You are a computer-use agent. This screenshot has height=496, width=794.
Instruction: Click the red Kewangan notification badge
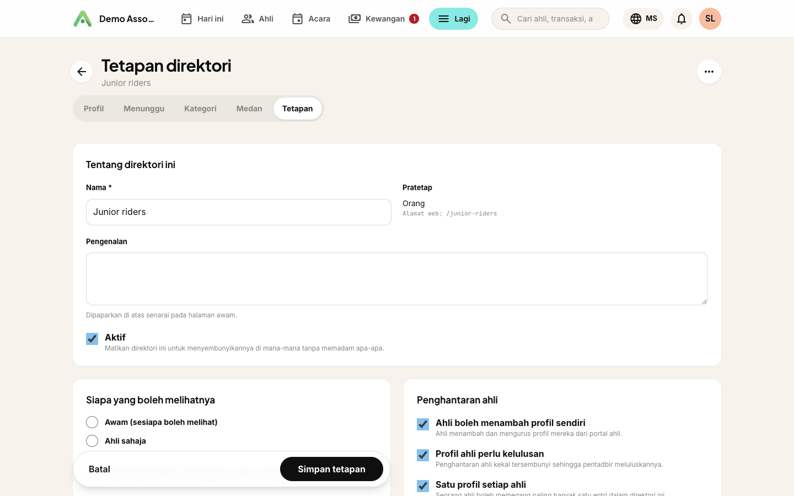click(414, 19)
